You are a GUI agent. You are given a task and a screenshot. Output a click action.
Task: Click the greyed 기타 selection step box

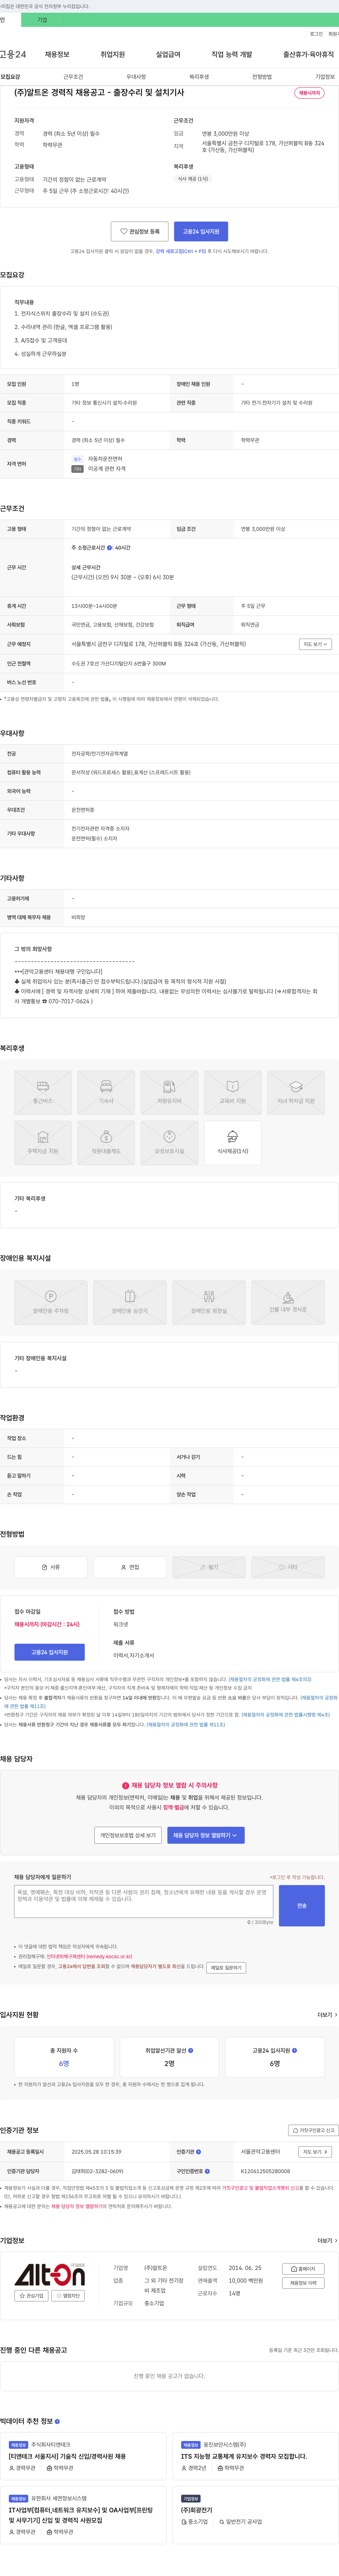[x=288, y=1567]
